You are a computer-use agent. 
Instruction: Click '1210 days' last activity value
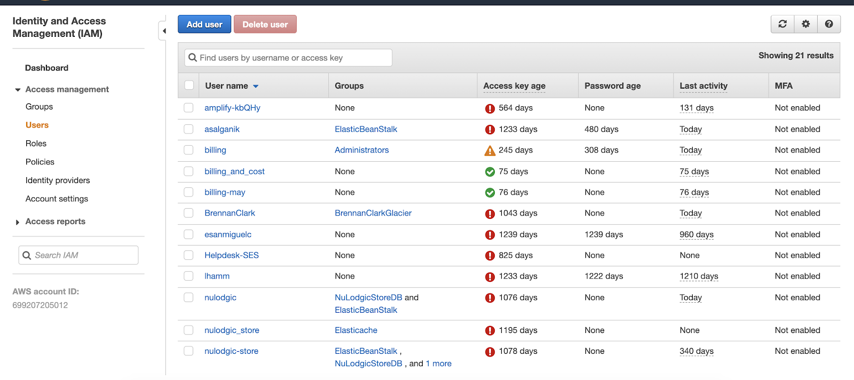[x=699, y=276]
